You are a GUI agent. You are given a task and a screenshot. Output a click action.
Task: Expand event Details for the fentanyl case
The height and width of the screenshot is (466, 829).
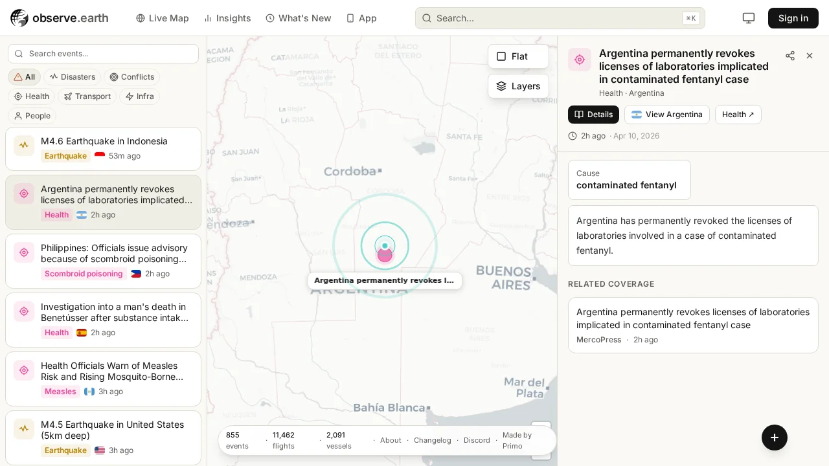[593, 115]
